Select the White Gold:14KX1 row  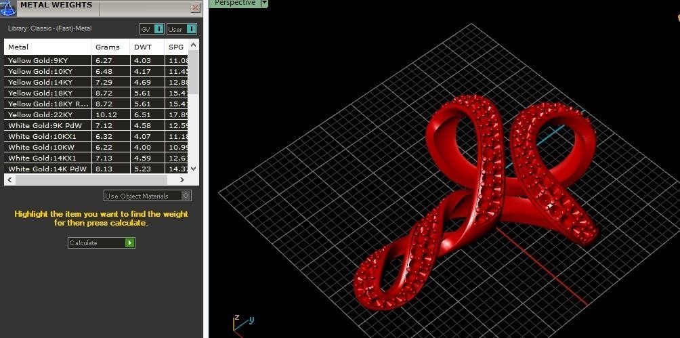click(x=96, y=158)
